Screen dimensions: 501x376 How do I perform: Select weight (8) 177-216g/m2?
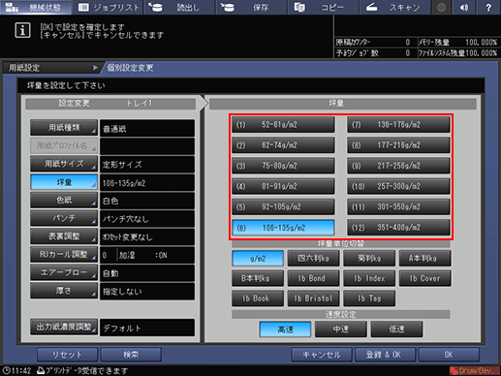coord(398,145)
